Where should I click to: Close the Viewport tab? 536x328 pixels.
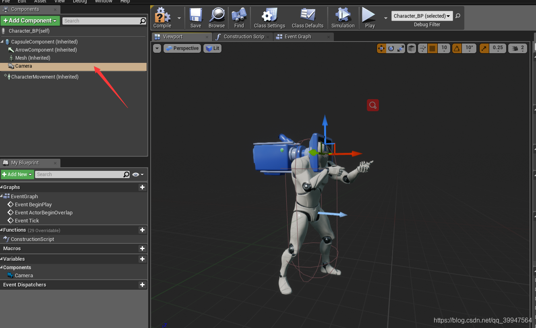(x=207, y=37)
